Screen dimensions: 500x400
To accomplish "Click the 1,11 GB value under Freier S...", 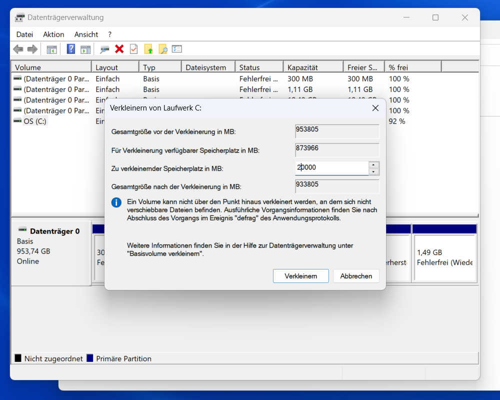I will 360,89.
